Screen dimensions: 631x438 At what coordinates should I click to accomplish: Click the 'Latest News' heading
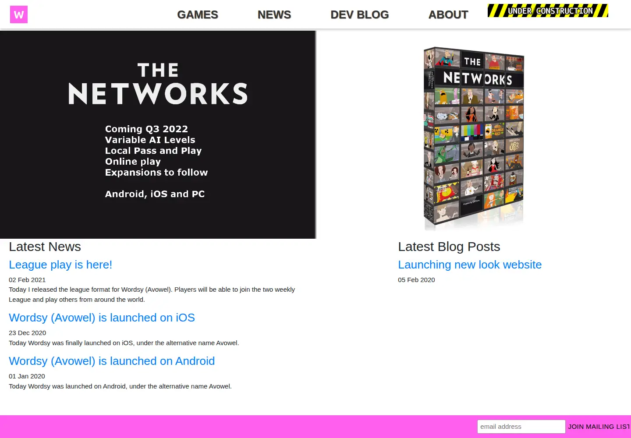pyautogui.click(x=45, y=247)
